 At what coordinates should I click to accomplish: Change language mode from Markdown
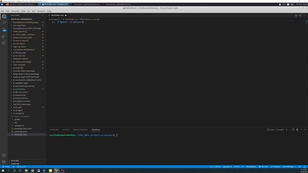click(x=251, y=167)
